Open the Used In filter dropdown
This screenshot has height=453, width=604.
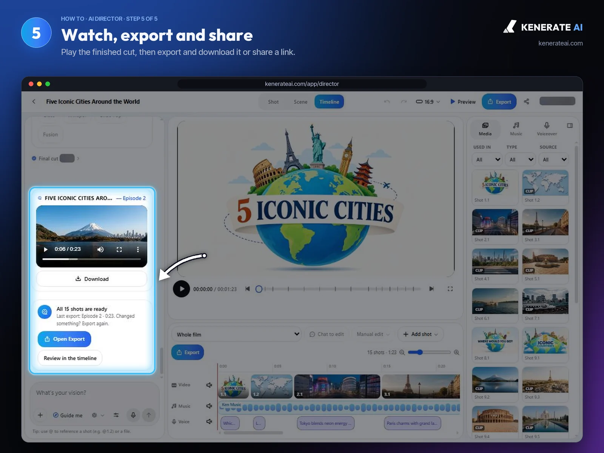(x=487, y=159)
